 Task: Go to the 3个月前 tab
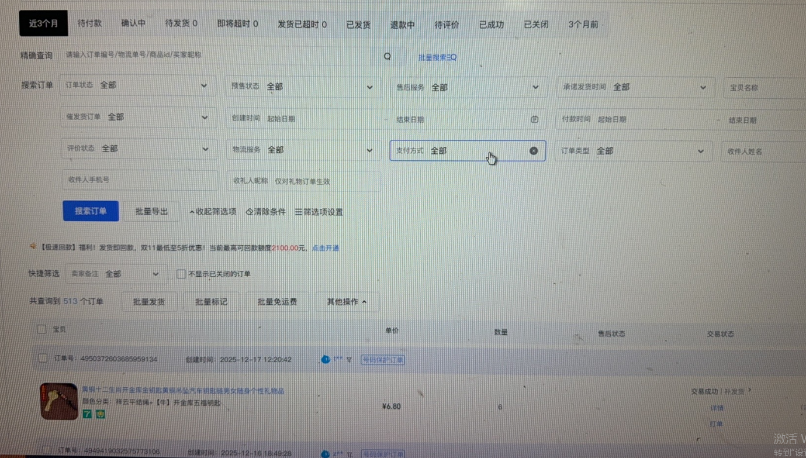coord(583,25)
